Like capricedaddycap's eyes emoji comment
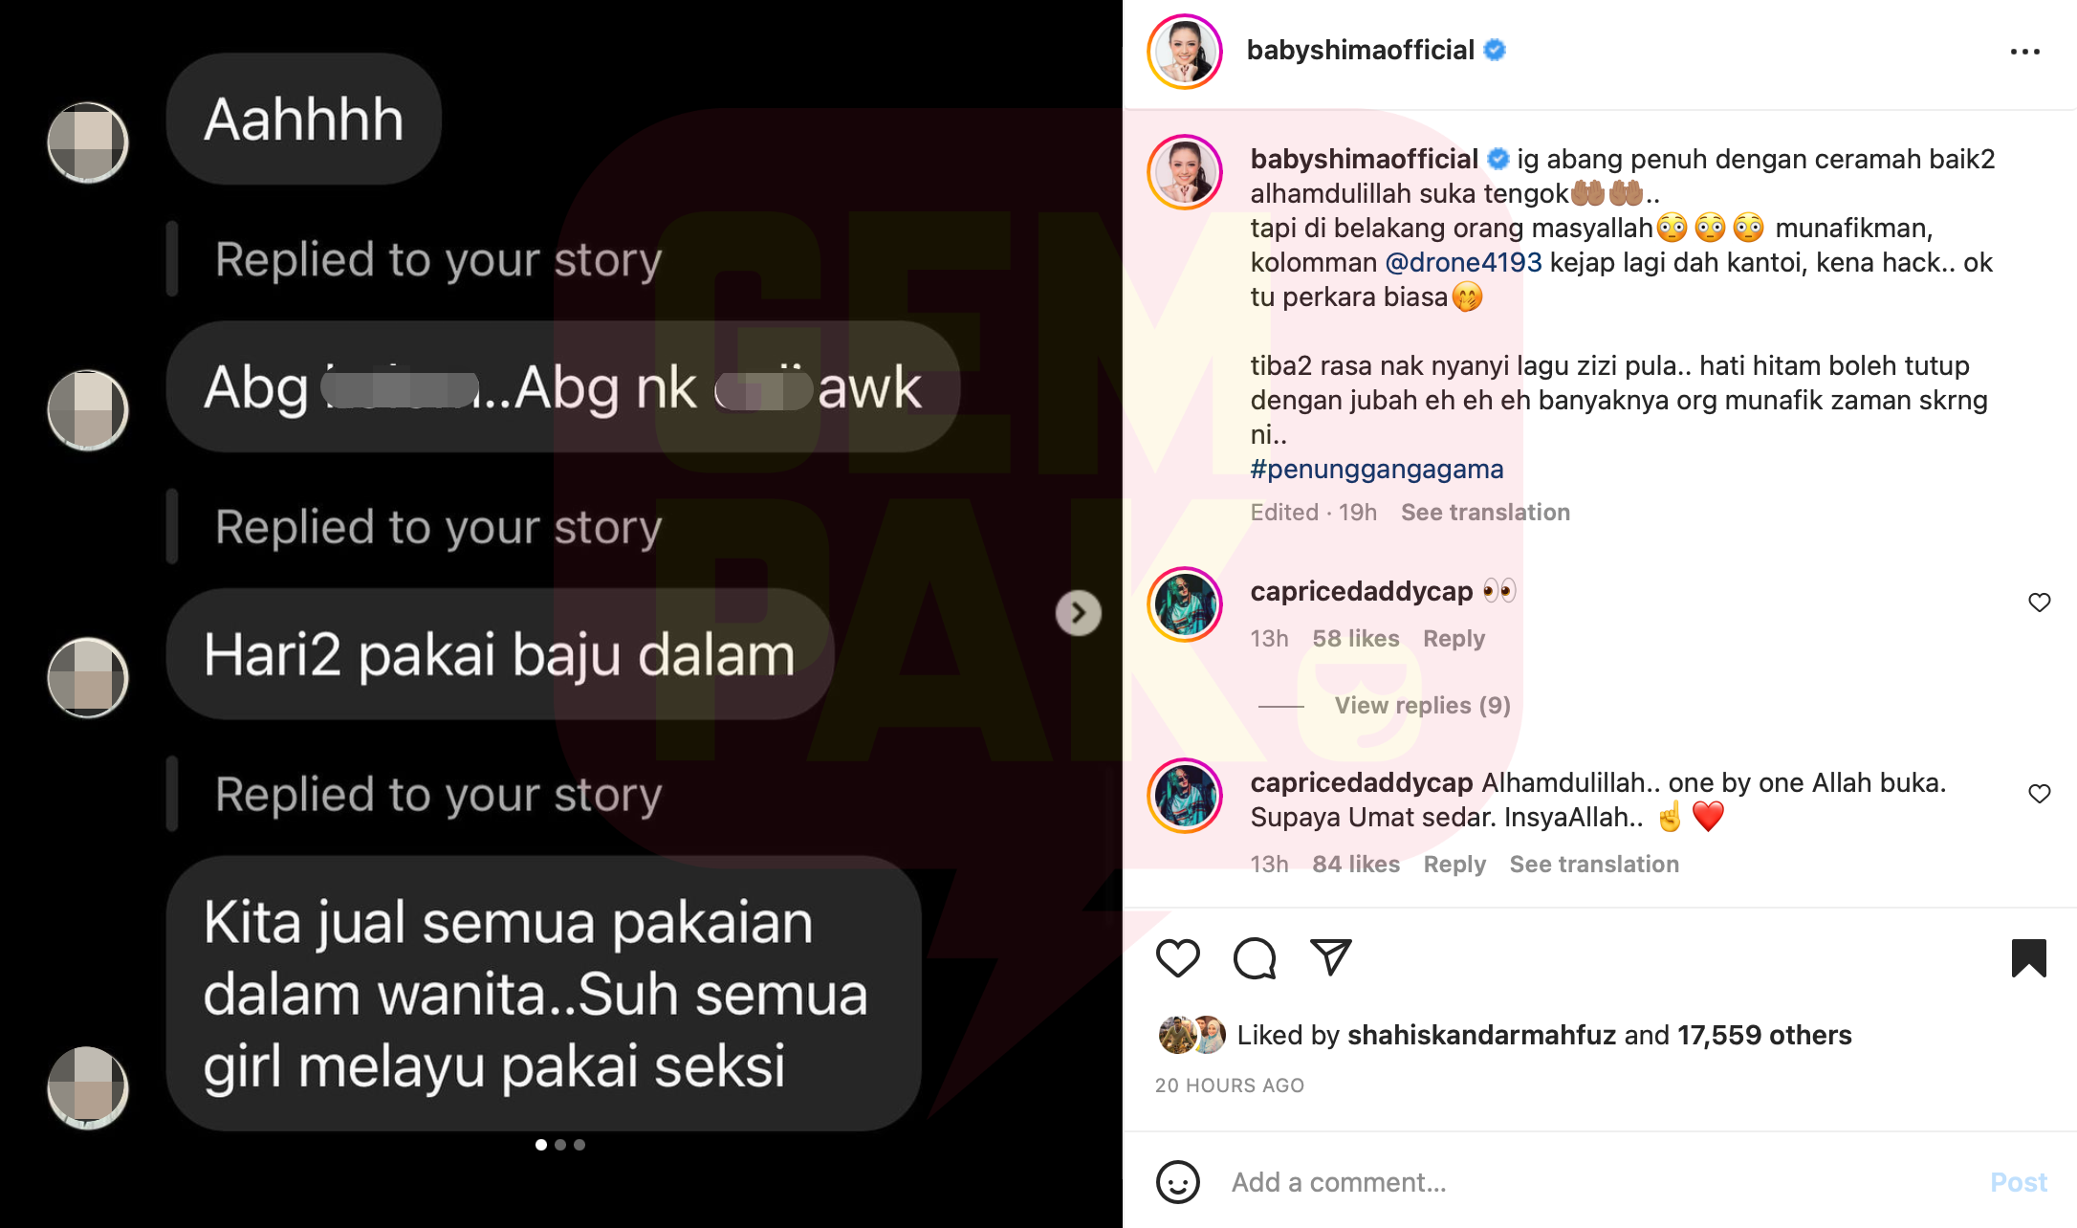Viewport: 2077px width, 1228px height. [2039, 602]
